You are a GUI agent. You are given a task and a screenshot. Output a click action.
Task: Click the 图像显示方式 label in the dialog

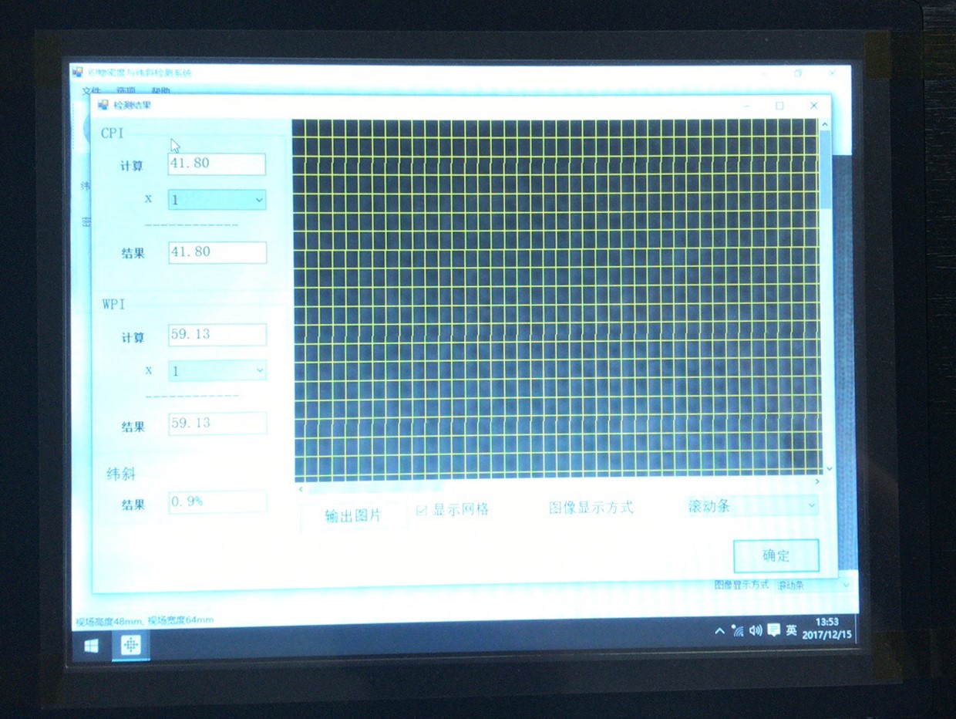[x=591, y=508]
